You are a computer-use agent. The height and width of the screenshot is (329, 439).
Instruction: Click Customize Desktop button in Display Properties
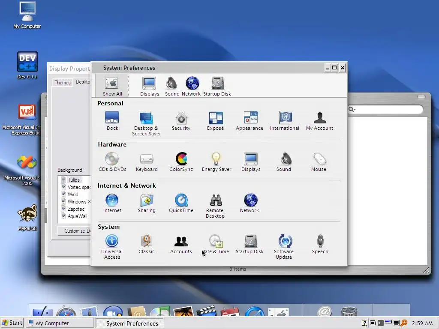74,231
